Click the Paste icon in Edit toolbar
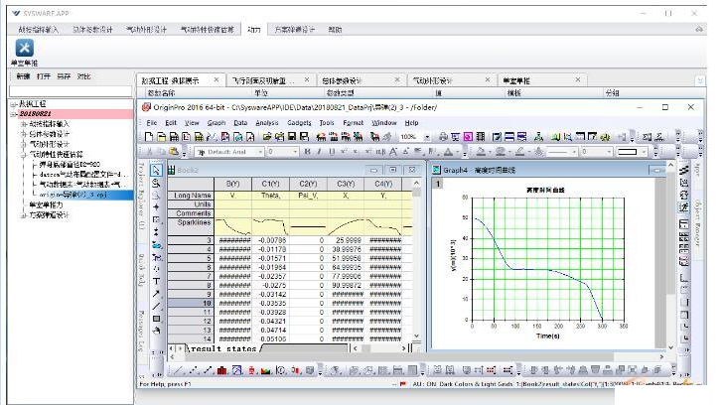 coord(174,151)
